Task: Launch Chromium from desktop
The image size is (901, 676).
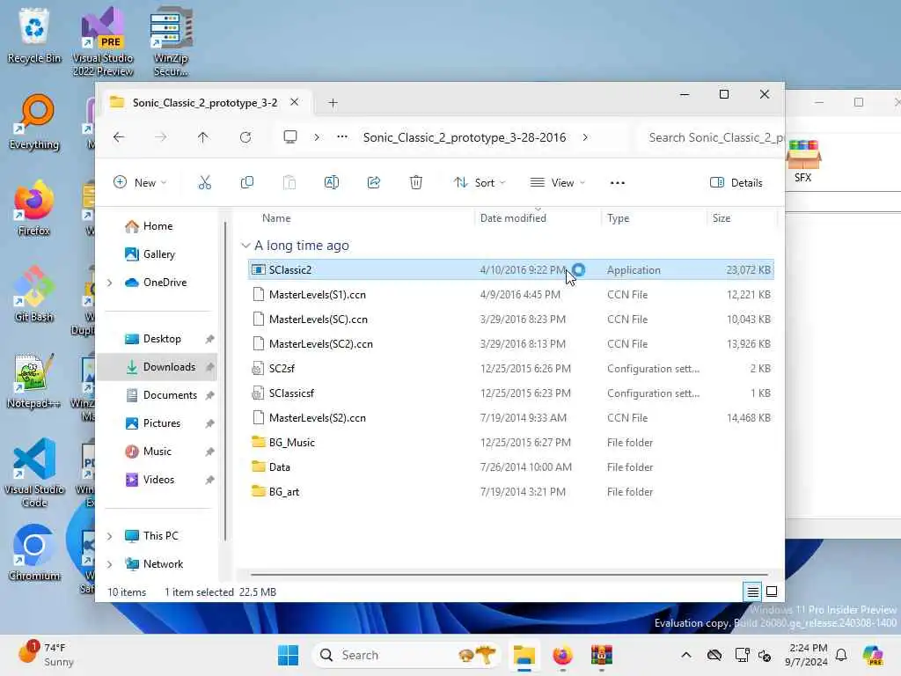Action: point(34,553)
